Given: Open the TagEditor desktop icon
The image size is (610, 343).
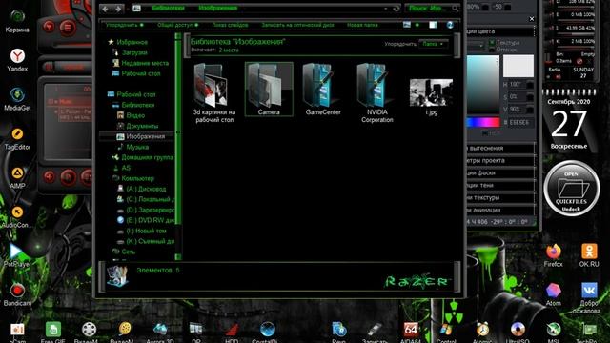Looking at the screenshot, I should coord(17,139).
